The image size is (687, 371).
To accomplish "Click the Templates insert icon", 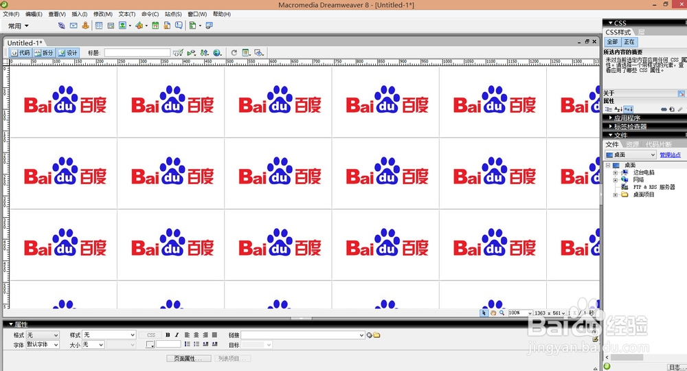I will click(x=192, y=26).
